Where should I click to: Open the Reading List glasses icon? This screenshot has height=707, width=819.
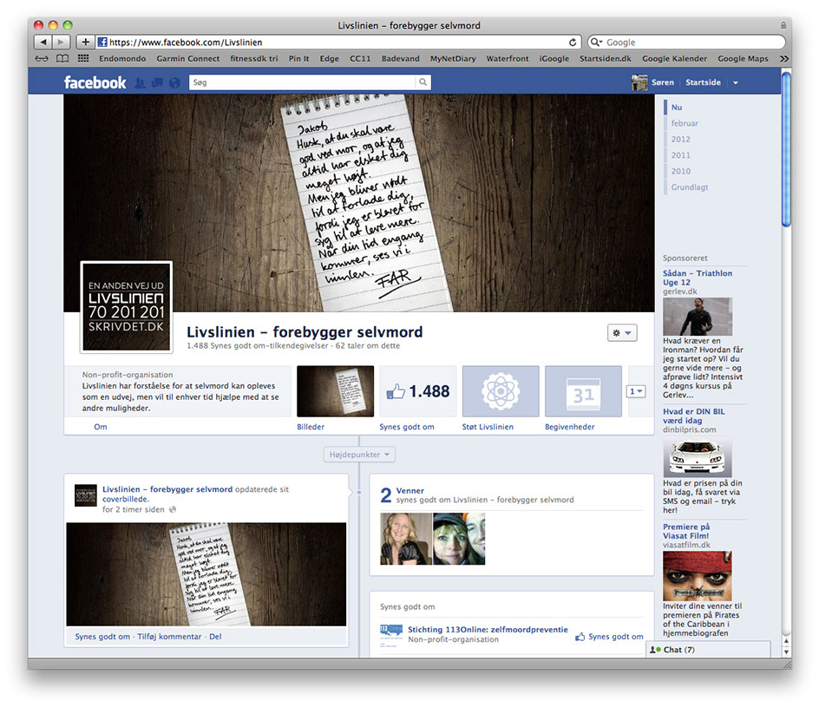click(x=42, y=58)
